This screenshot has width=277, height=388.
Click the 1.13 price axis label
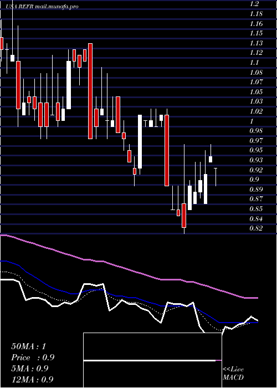pyautogui.click(x=256, y=43)
